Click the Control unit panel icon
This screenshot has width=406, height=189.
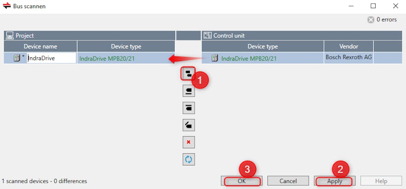208,35
